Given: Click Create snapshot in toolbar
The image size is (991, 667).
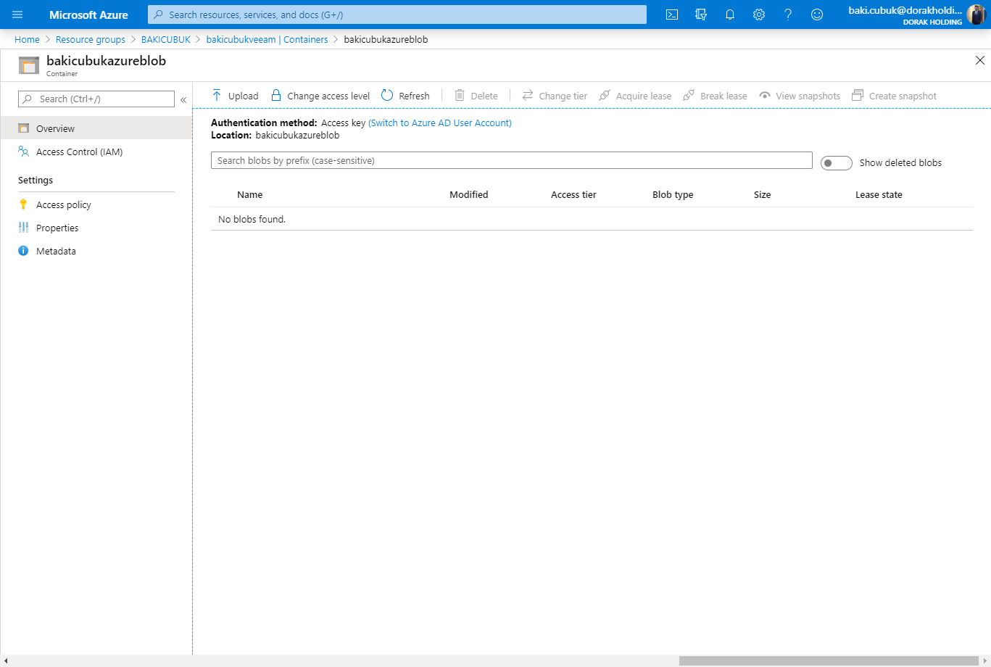Looking at the screenshot, I should coord(894,96).
